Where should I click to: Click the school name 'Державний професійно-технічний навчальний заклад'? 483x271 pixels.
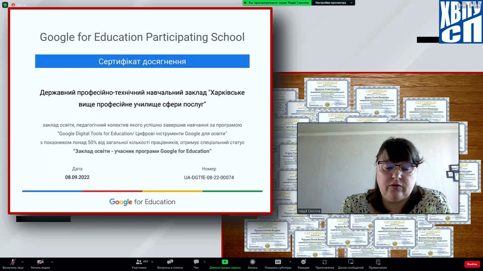coord(142,98)
